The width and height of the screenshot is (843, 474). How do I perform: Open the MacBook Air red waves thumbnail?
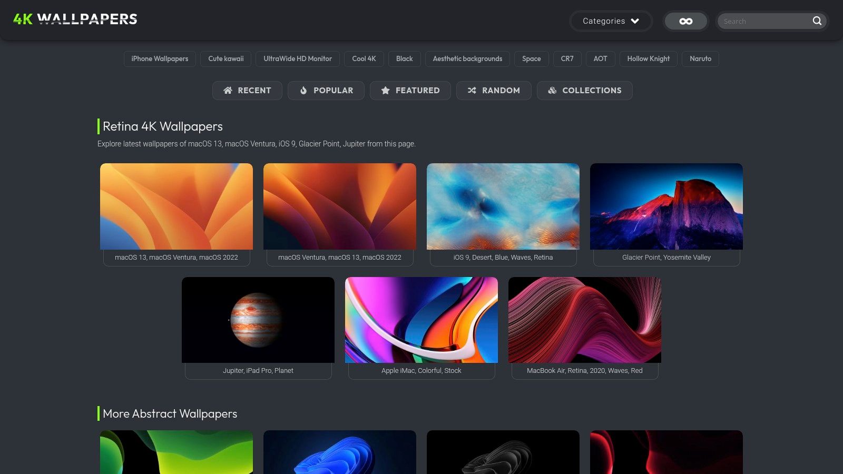click(585, 320)
